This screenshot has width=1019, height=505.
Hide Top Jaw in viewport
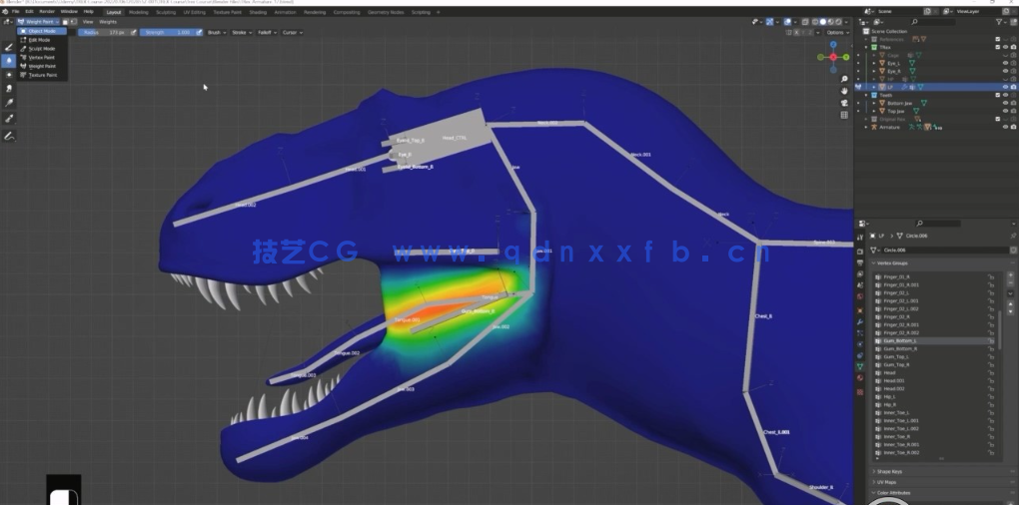[x=1005, y=111]
